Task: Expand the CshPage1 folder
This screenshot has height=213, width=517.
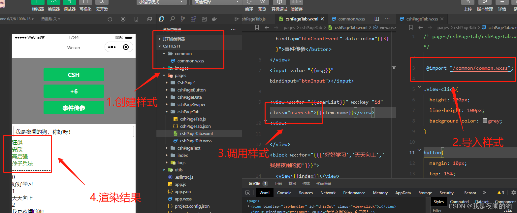Action: pos(199,83)
